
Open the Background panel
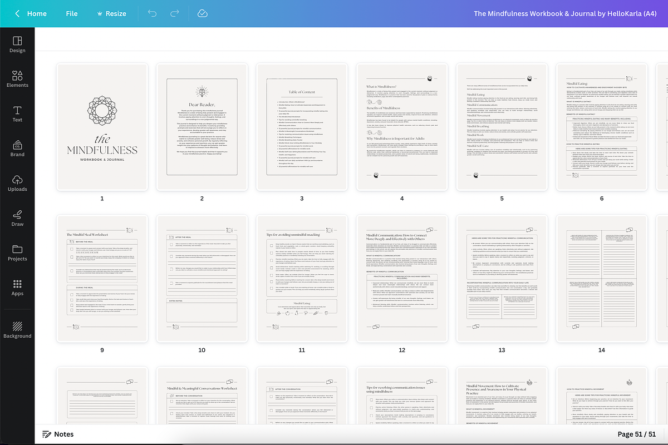click(17, 330)
